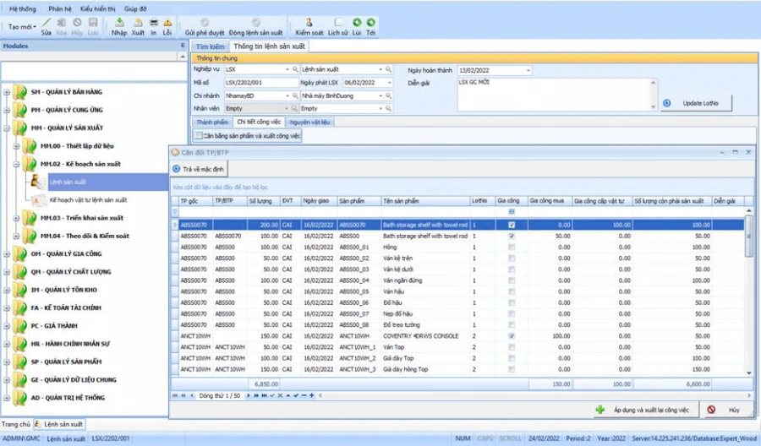Viewport: 761px width, 446px height.
Task: Click Áp dụng và xuất lại công việc
Action: click(645, 411)
